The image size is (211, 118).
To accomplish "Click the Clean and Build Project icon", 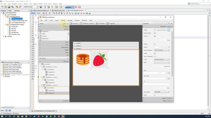I will 48,7.
